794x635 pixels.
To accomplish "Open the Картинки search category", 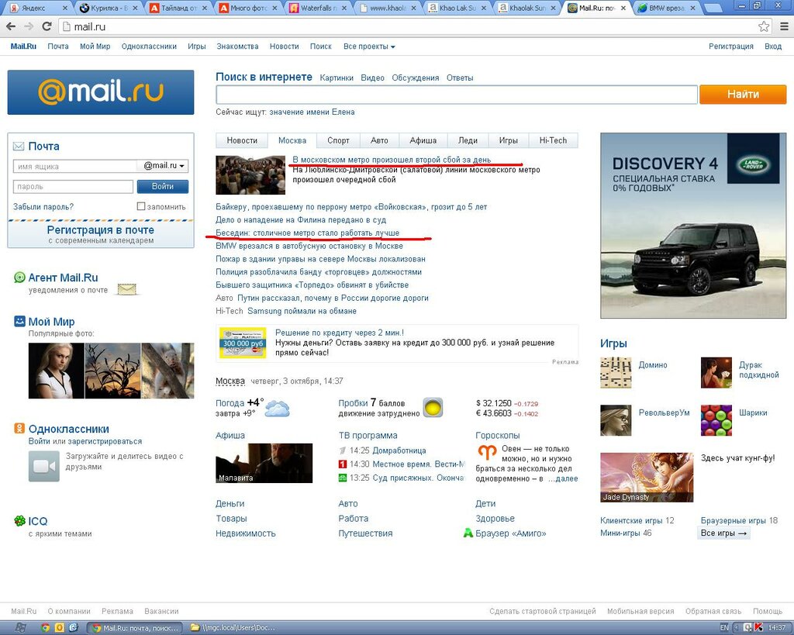I will [337, 78].
